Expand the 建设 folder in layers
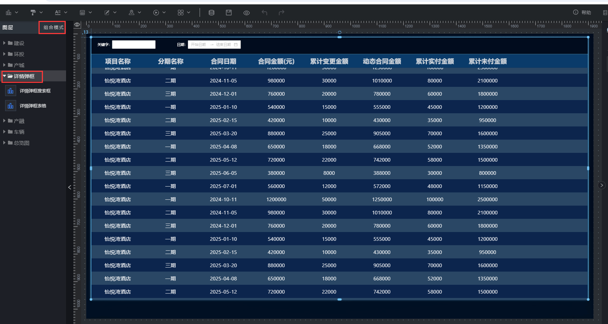The image size is (608, 324). [4, 43]
